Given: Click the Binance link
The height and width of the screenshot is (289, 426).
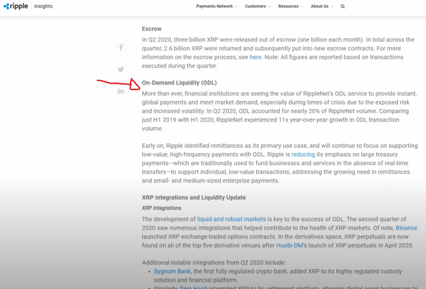Looking at the screenshot, I should pos(406,228).
